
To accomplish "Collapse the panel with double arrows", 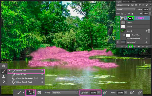I will (x=146, y=2).
